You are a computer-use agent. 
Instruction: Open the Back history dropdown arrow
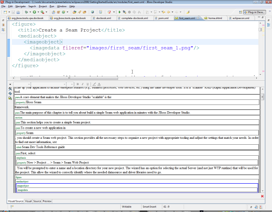(x=172, y=12)
